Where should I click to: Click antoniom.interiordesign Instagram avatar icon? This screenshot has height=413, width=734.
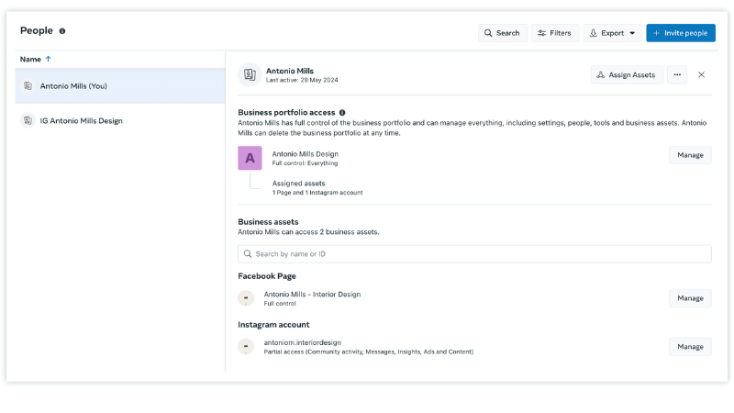(246, 347)
